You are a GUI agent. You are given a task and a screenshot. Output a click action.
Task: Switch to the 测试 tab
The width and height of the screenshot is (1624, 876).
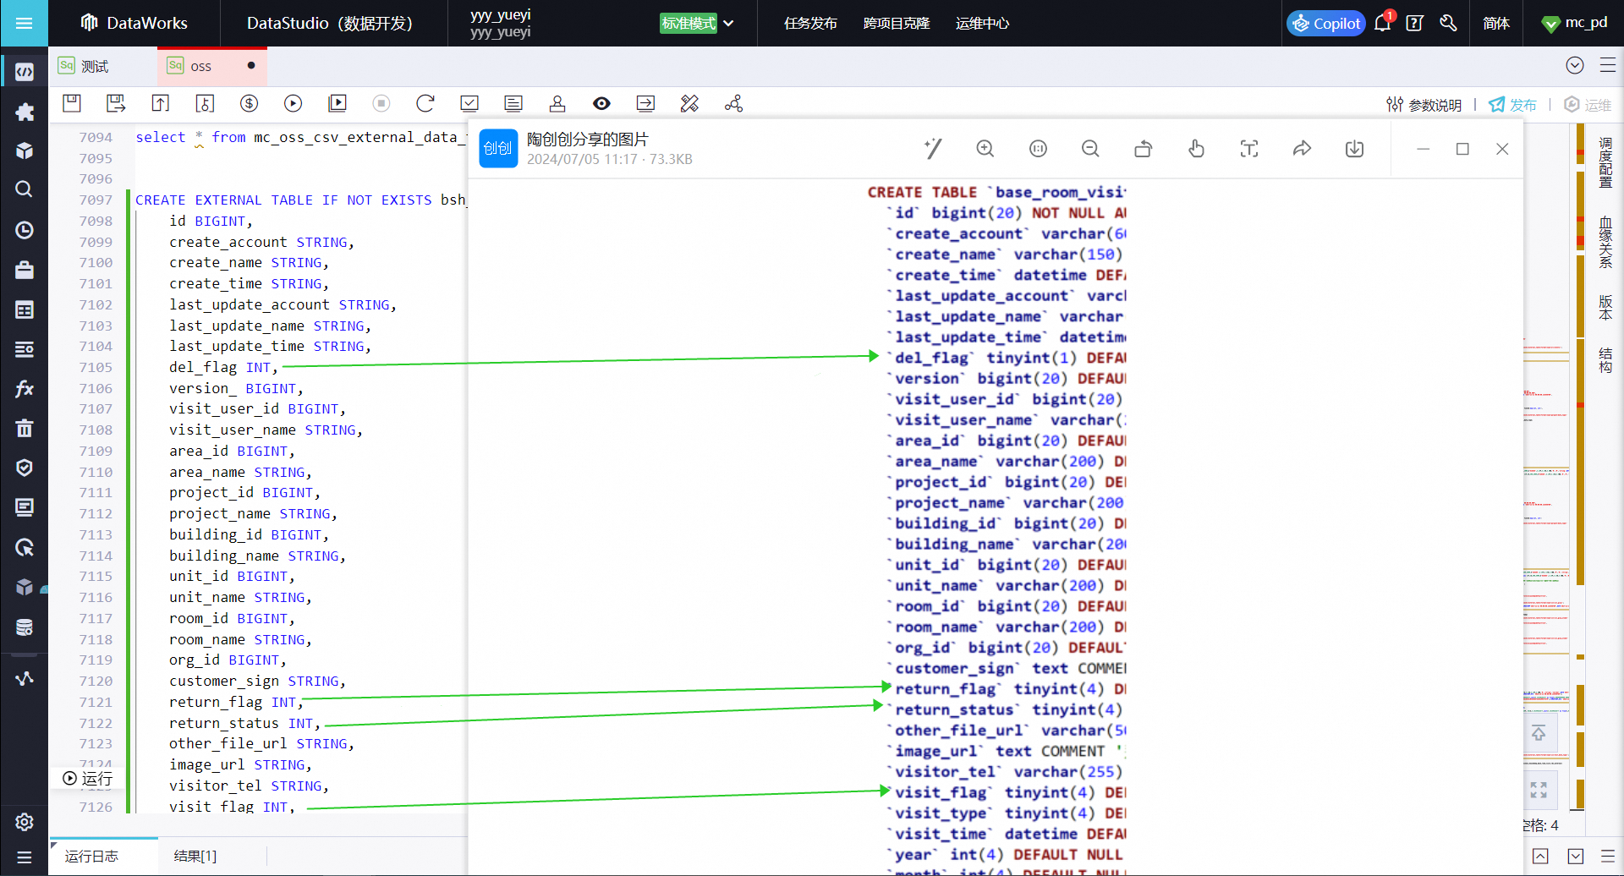pyautogui.click(x=94, y=66)
